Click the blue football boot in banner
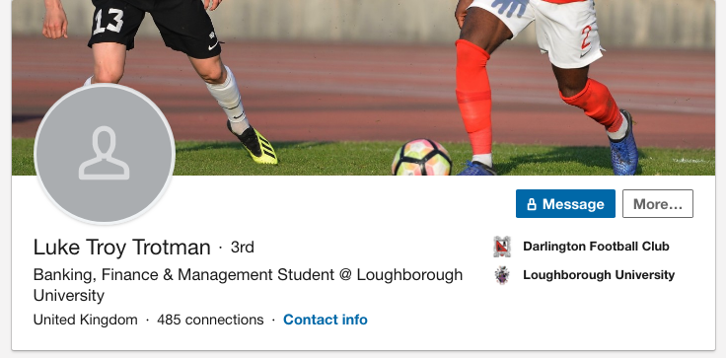The image size is (726, 358). point(623,143)
